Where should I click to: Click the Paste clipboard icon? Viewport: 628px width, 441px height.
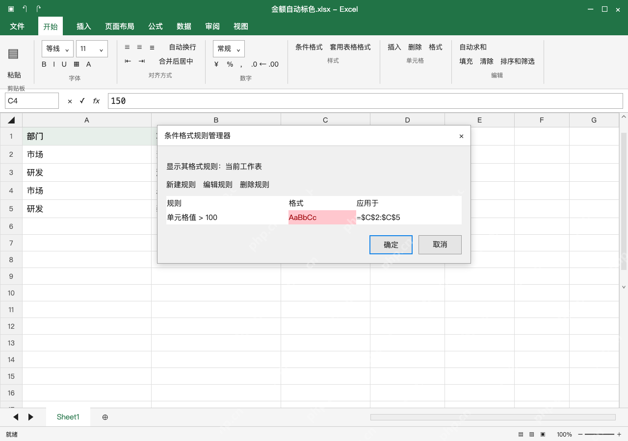14,54
